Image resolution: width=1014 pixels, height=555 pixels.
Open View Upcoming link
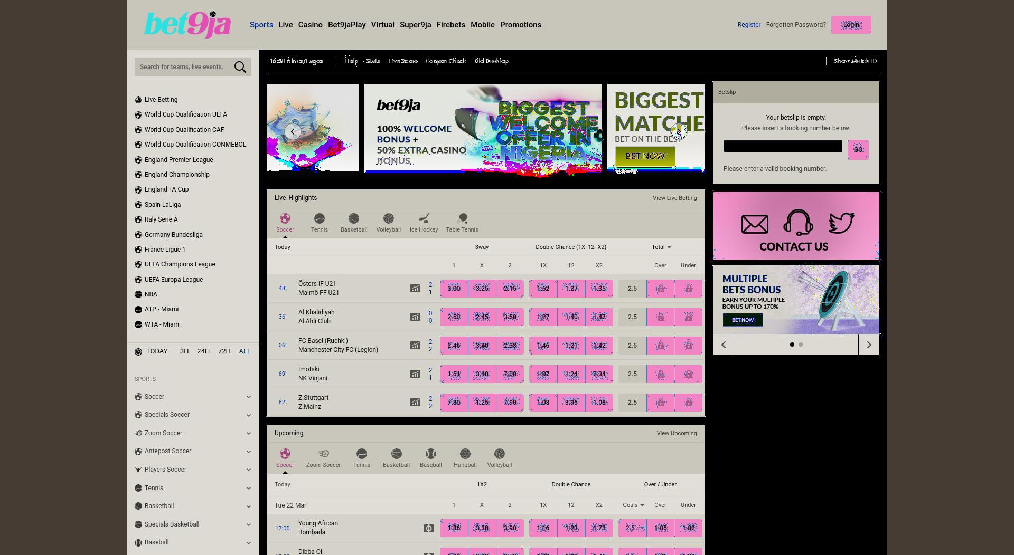[677, 433]
